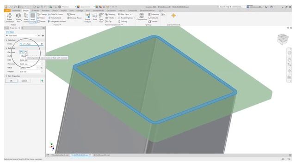Click the Change frame tool
The height and width of the screenshot is (166, 296).
42,14
